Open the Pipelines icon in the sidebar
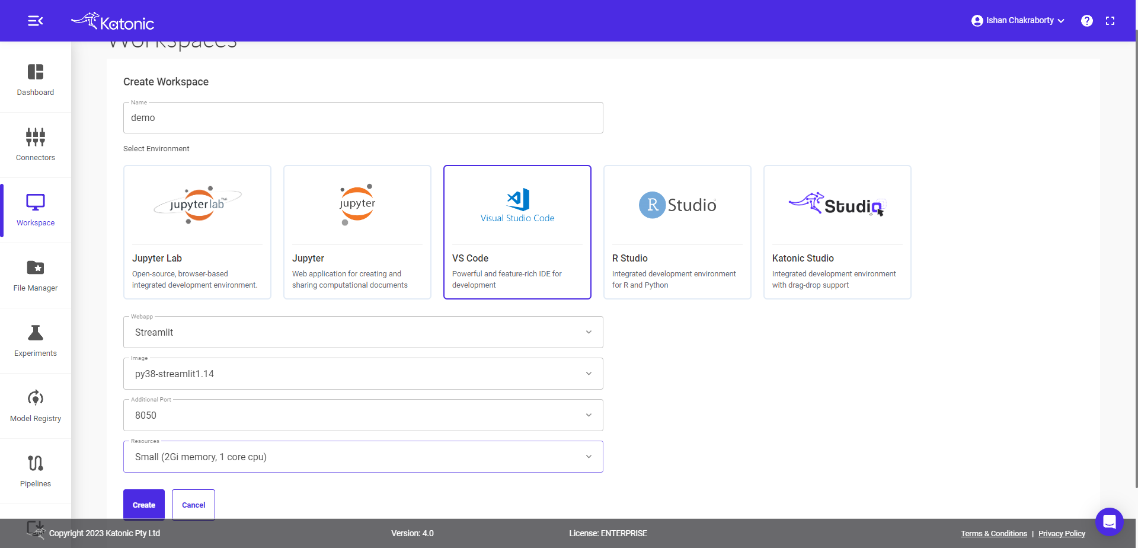 click(x=36, y=463)
